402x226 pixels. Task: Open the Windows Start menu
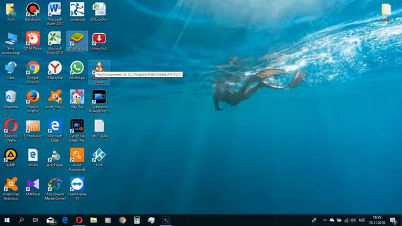(7, 220)
